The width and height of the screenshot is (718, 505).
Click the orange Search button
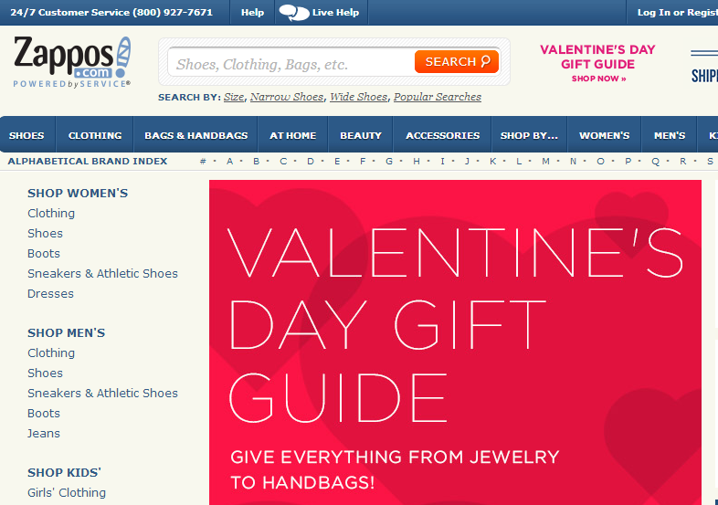click(x=457, y=62)
